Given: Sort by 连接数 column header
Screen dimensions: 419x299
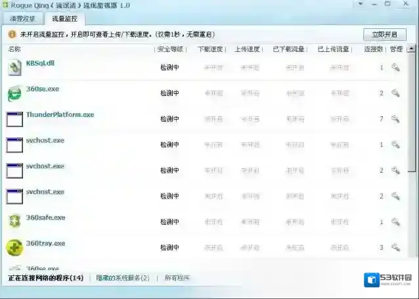Looking at the screenshot, I should [373, 49].
